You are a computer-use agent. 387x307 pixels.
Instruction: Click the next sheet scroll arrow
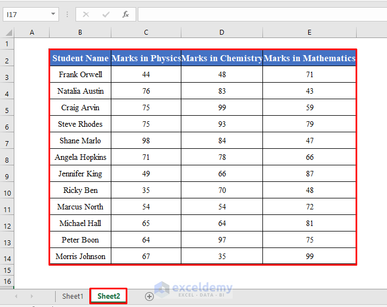click(31, 296)
